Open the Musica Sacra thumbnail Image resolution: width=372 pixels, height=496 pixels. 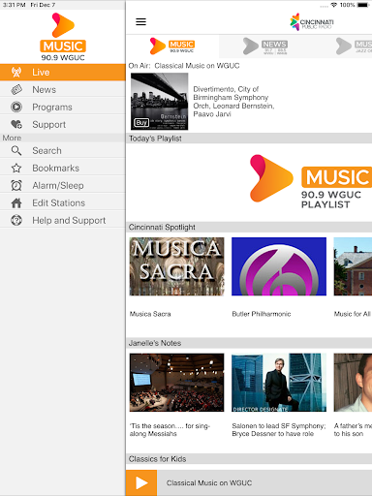[176, 266]
